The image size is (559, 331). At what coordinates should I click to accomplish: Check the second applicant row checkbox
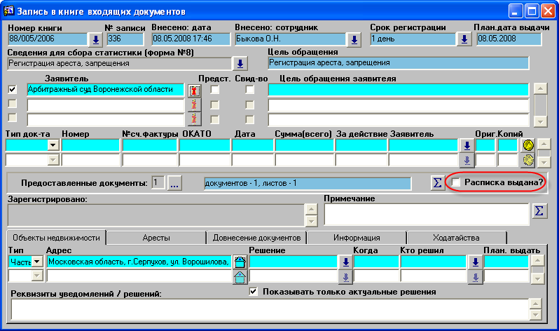13,104
